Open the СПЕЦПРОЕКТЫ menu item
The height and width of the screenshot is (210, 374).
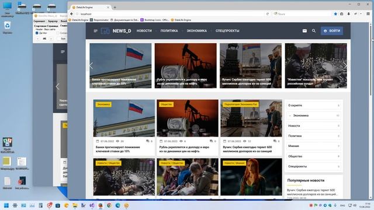coord(227,31)
